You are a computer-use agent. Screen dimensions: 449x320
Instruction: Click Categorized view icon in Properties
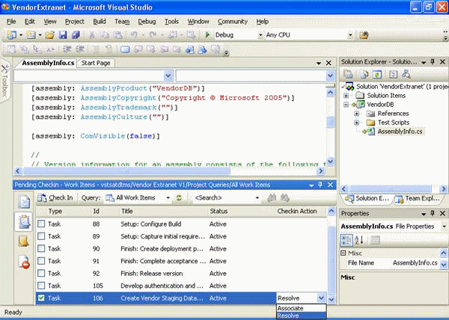point(346,240)
